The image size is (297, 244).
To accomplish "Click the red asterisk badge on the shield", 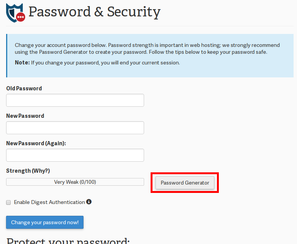I will (x=21, y=17).
